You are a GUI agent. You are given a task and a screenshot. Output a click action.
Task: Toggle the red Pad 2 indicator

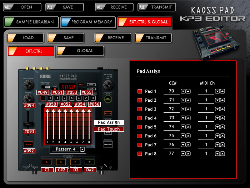(140, 100)
